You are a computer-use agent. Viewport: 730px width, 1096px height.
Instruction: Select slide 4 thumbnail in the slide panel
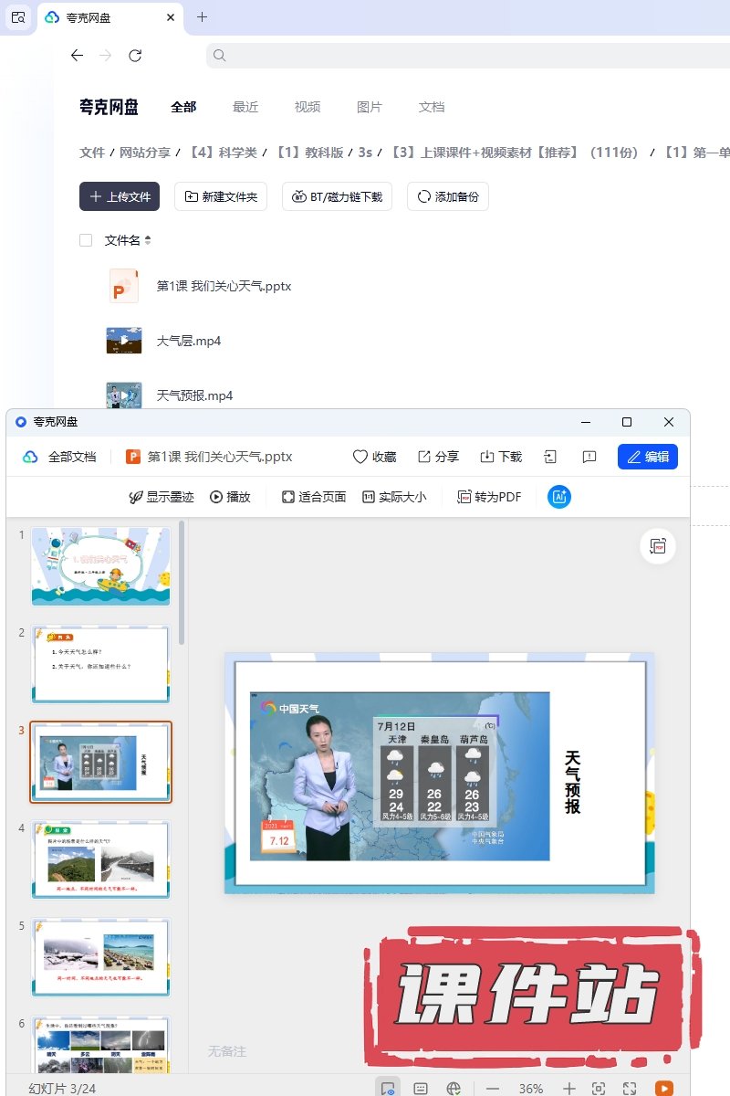(100, 859)
